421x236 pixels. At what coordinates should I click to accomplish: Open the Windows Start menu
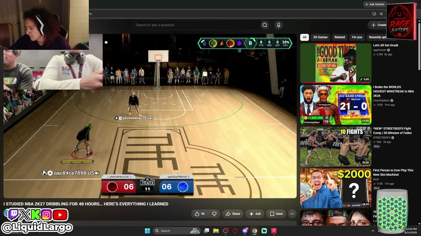[147, 231]
